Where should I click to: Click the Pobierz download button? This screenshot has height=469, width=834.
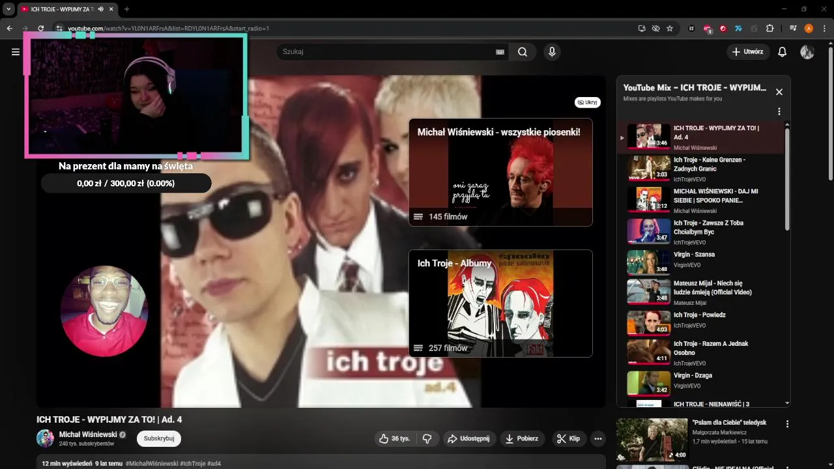522,438
